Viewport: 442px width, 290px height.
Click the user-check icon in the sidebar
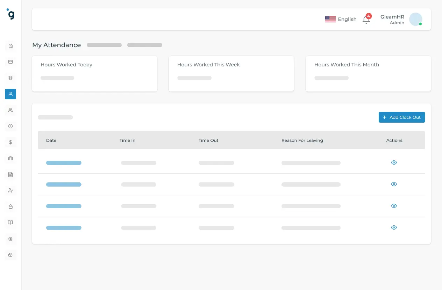[x=10, y=190]
